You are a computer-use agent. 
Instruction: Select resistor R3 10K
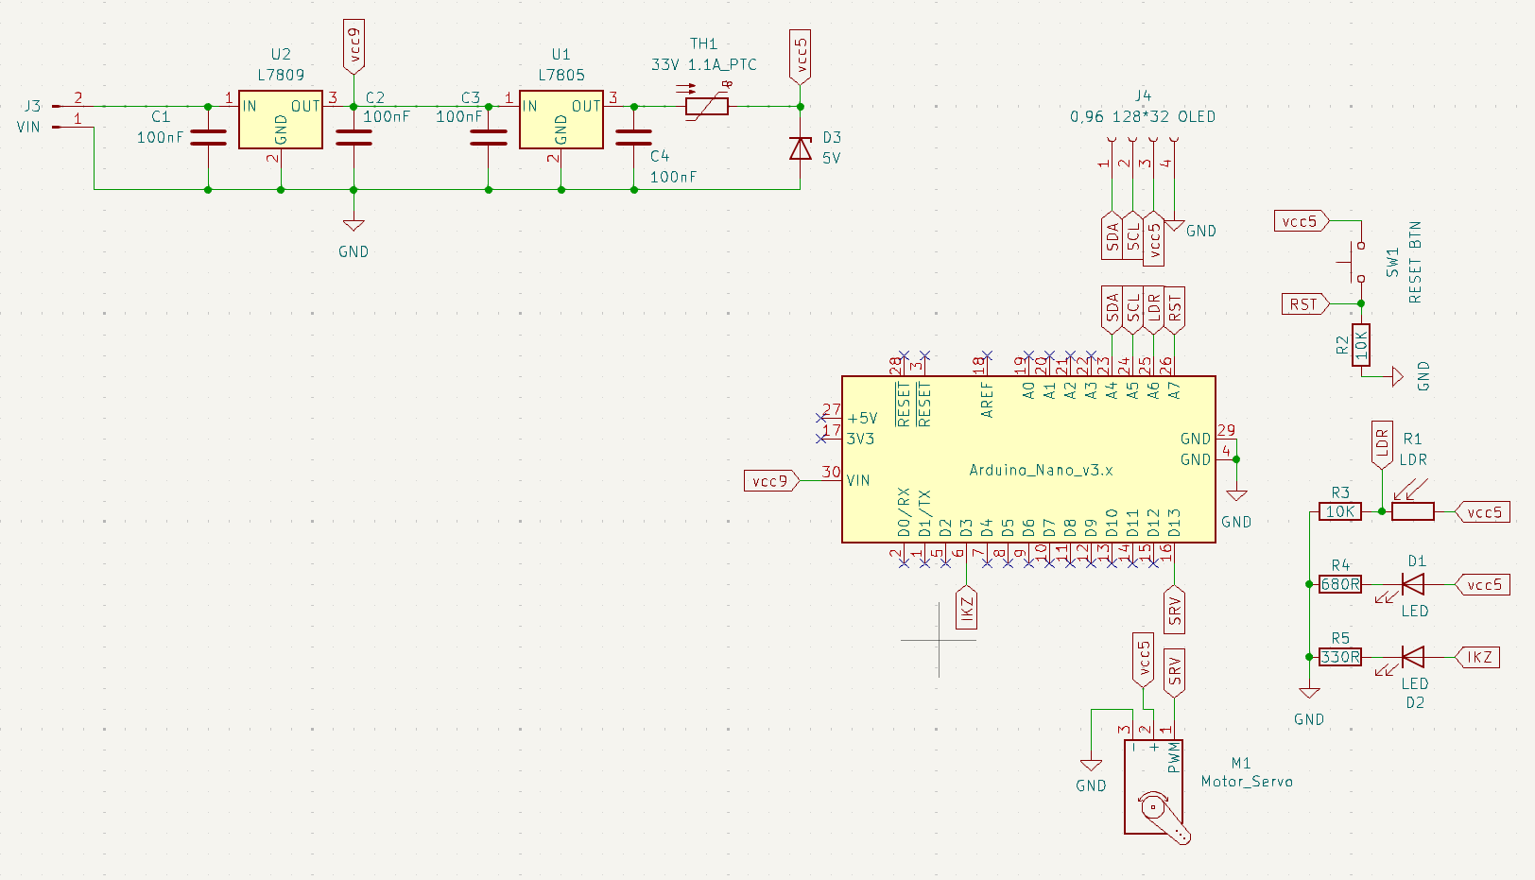click(x=1340, y=511)
